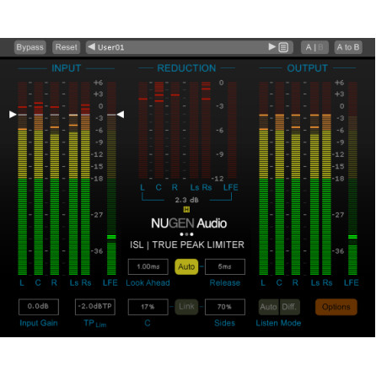Copy settings with A to B button
376x376 pixels.
(348, 47)
